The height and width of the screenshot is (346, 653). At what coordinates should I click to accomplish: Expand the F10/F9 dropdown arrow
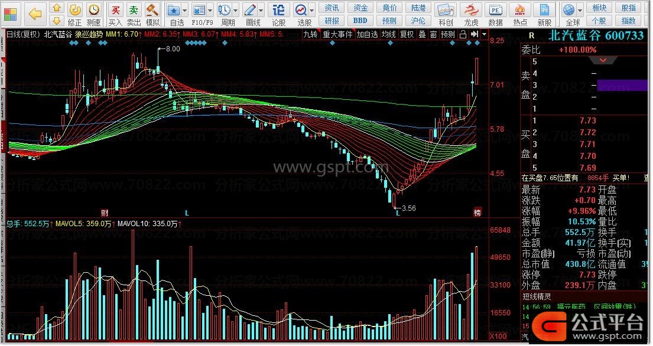coord(210,10)
